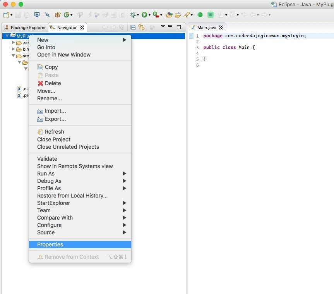This screenshot has height=294, width=334.
Task: Choose Refresh from the context menu
Action: pyautogui.click(x=54, y=132)
